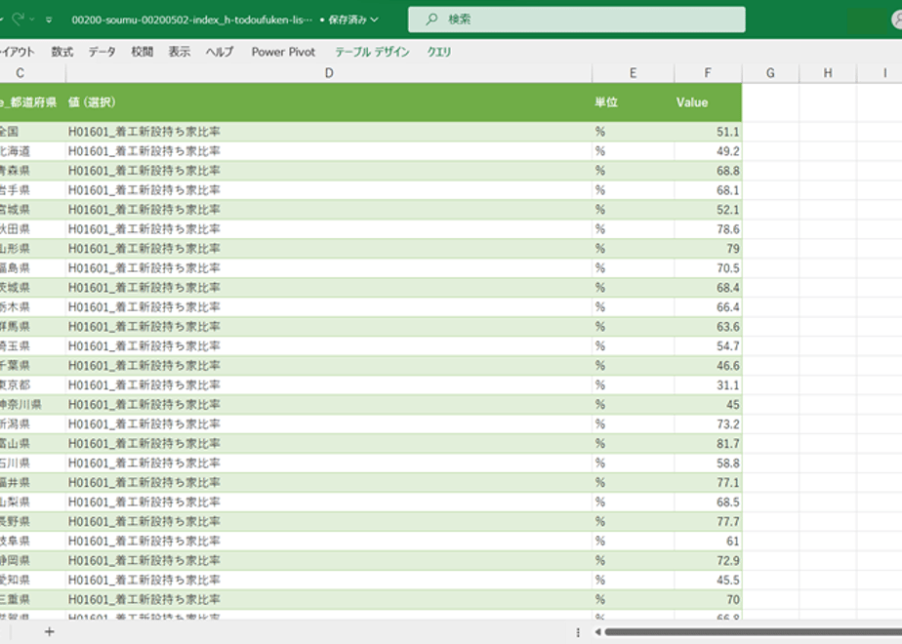Select the 東京都 row's H01601 cell
Image resolution: width=902 pixels, height=644 pixels.
coord(328,385)
